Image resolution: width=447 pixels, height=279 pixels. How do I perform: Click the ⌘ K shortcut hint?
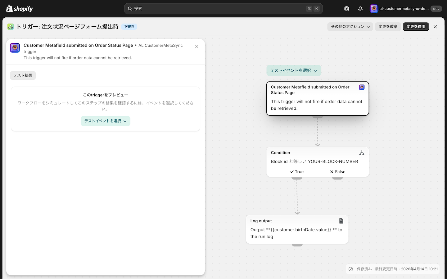point(313,9)
